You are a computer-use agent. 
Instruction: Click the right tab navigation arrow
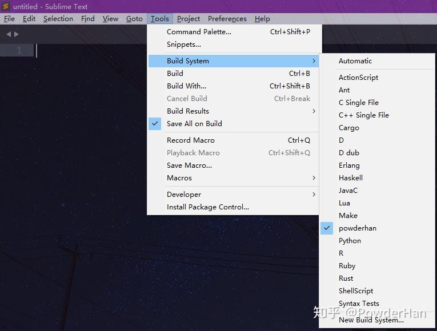17,34
